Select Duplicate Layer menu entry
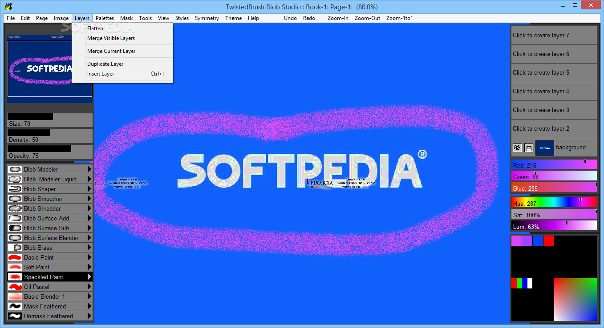This screenshot has height=328, width=604. coord(122,64)
